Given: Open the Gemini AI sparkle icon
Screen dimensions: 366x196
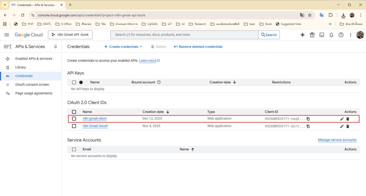Looking at the screenshot, I should pos(302,35).
